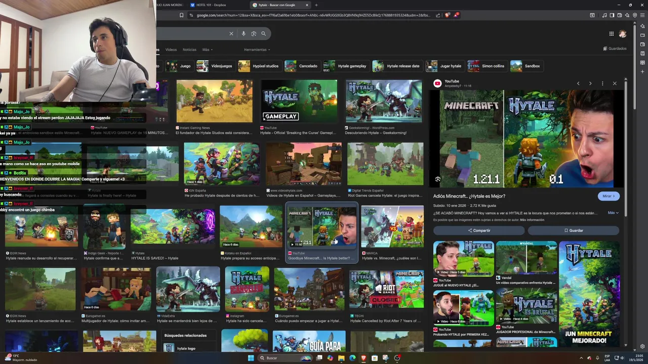Click the Mirar button

point(609,196)
